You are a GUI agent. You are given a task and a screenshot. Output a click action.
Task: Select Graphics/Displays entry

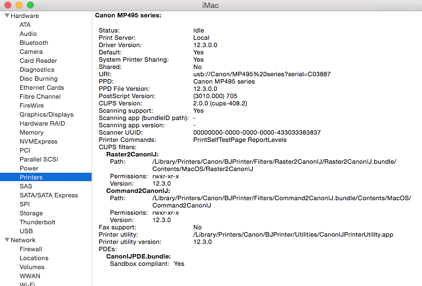click(47, 114)
